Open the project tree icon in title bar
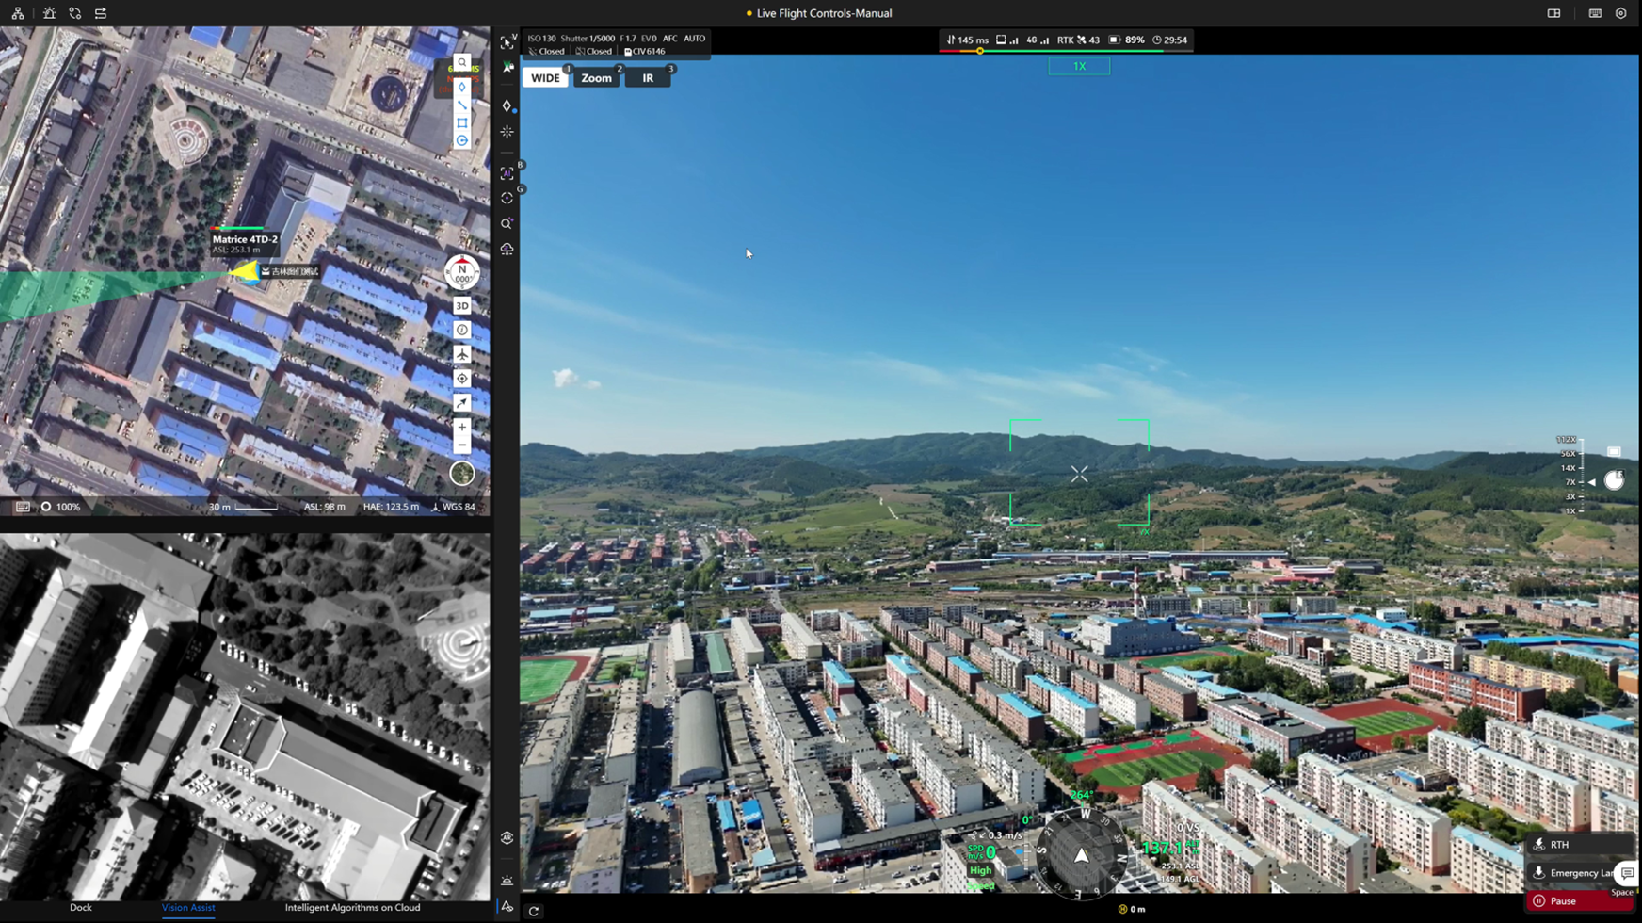1642x923 pixels. click(18, 13)
